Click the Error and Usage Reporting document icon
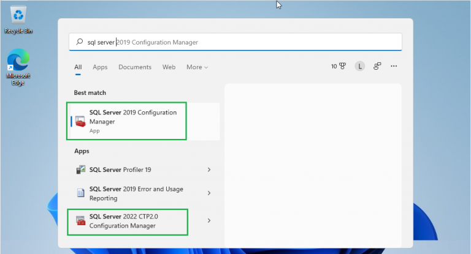 pos(80,193)
